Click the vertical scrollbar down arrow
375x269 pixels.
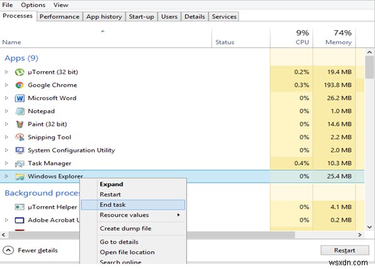click(369, 227)
